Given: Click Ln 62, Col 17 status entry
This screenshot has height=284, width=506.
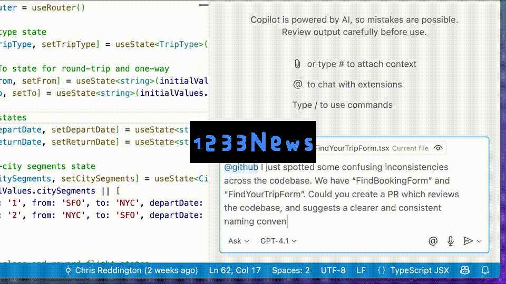Looking at the screenshot, I should pyautogui.click(x=235, y=270).
